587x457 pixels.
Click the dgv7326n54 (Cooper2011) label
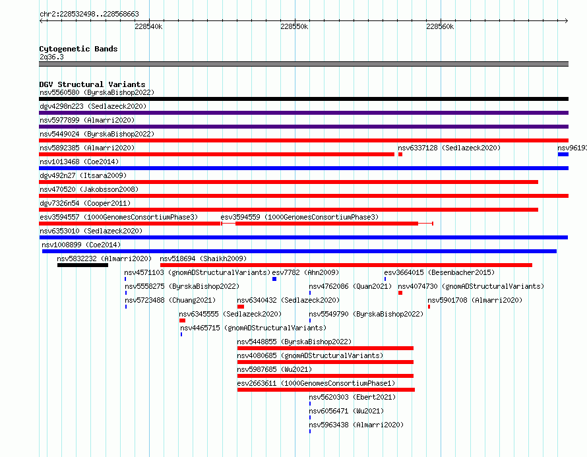(85, 203)
